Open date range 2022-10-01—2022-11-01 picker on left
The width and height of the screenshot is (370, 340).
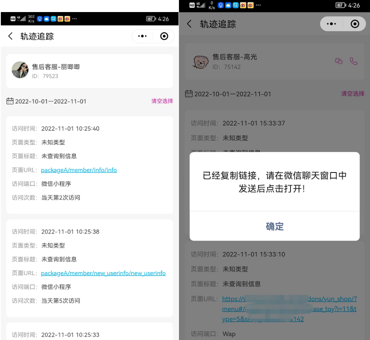click(x=51, y=101)
